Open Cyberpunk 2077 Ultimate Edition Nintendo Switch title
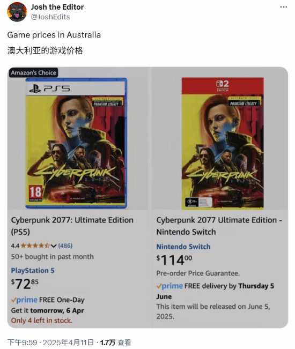 (x=219, y=226)
